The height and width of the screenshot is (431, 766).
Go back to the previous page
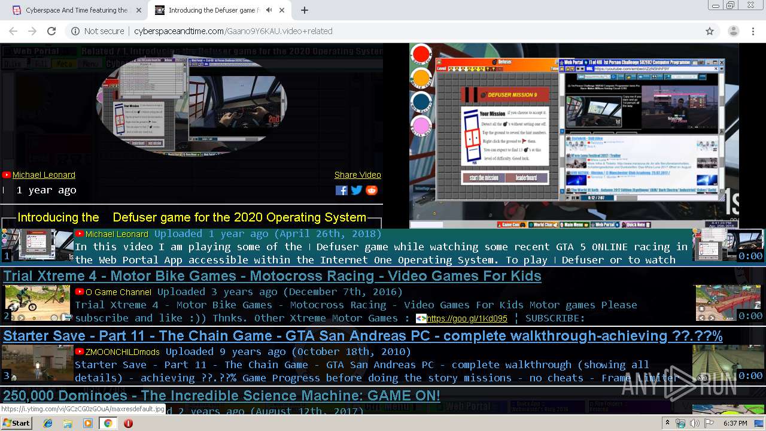[x=13, y=31]
